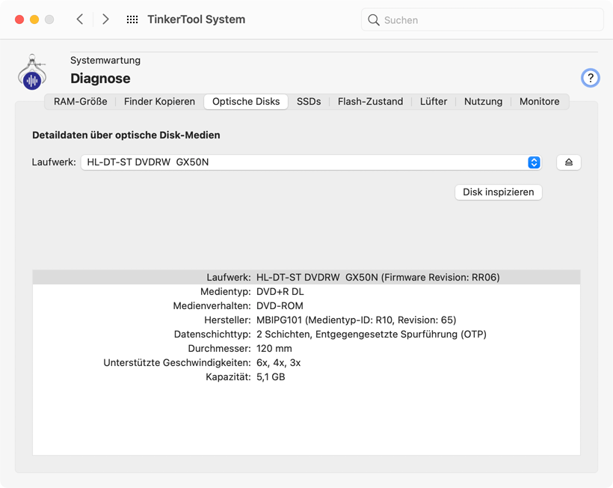613x488 pixels.
Task: Go back with the left chevron
Action: pos(80,19)
